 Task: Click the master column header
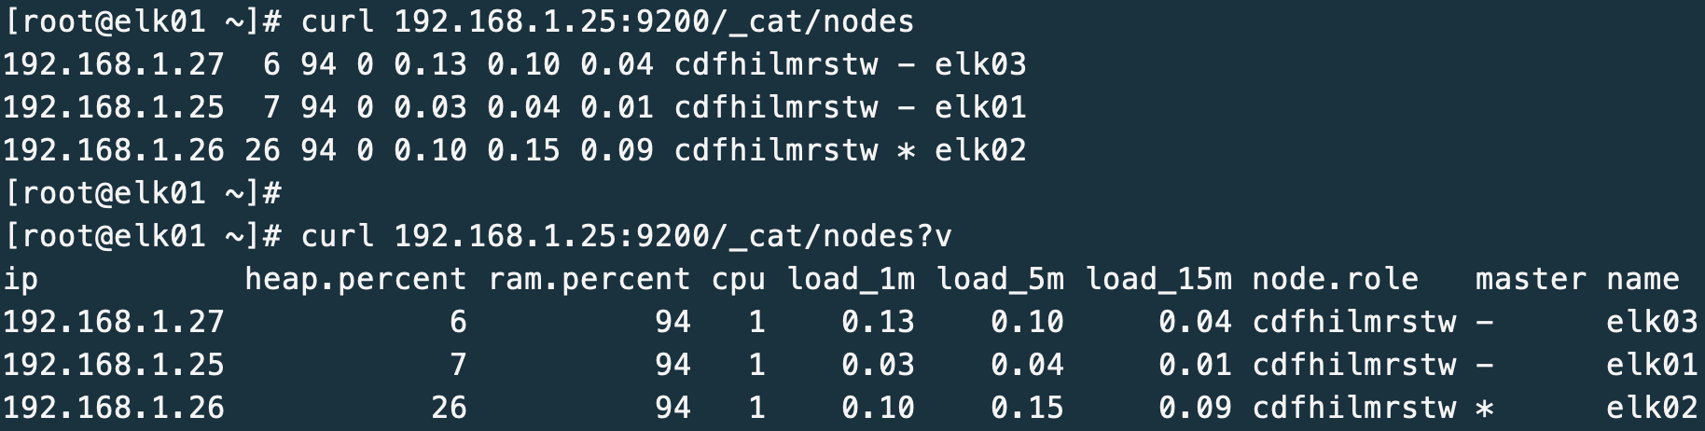[x=1531, y=279]
